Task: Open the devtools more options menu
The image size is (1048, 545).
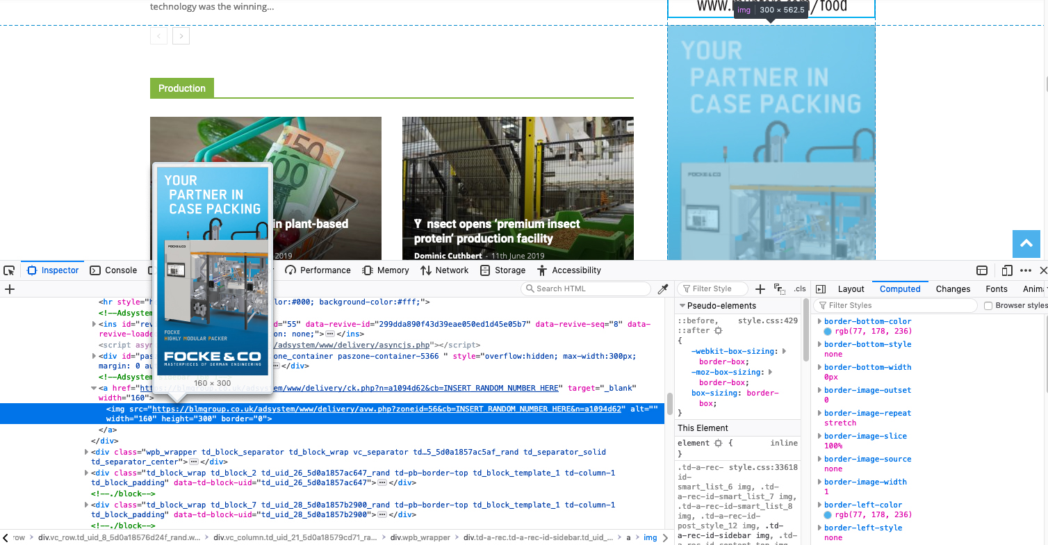Action: [x=1026, y=270]
